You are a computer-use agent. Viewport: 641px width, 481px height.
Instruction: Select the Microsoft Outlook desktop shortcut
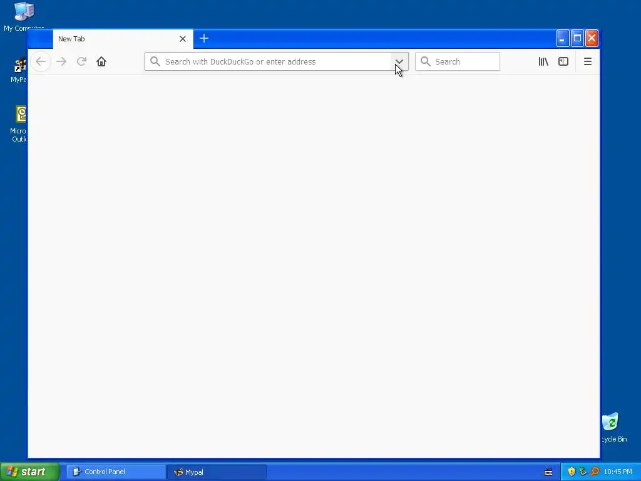pos(18,124)
